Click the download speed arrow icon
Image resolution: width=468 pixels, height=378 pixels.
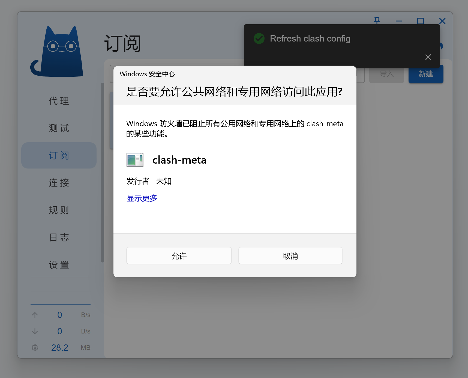coord(35,331)
